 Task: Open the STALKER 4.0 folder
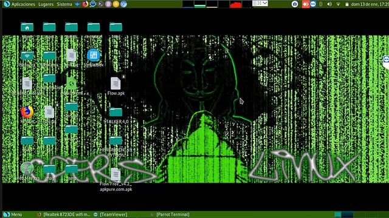point(115,112)
